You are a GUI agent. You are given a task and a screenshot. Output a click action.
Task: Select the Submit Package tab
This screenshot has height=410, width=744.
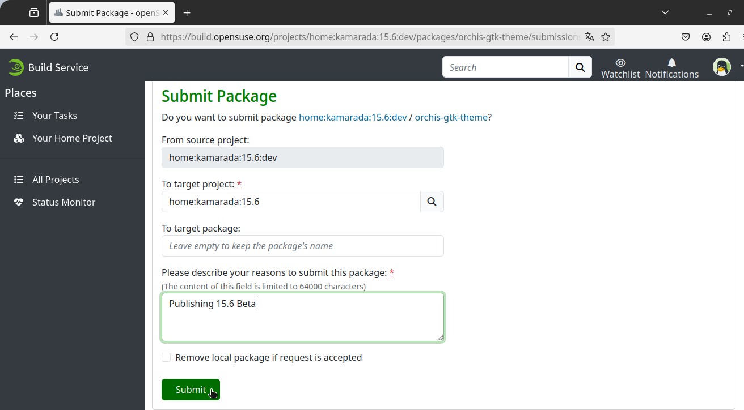coord(112,12)
